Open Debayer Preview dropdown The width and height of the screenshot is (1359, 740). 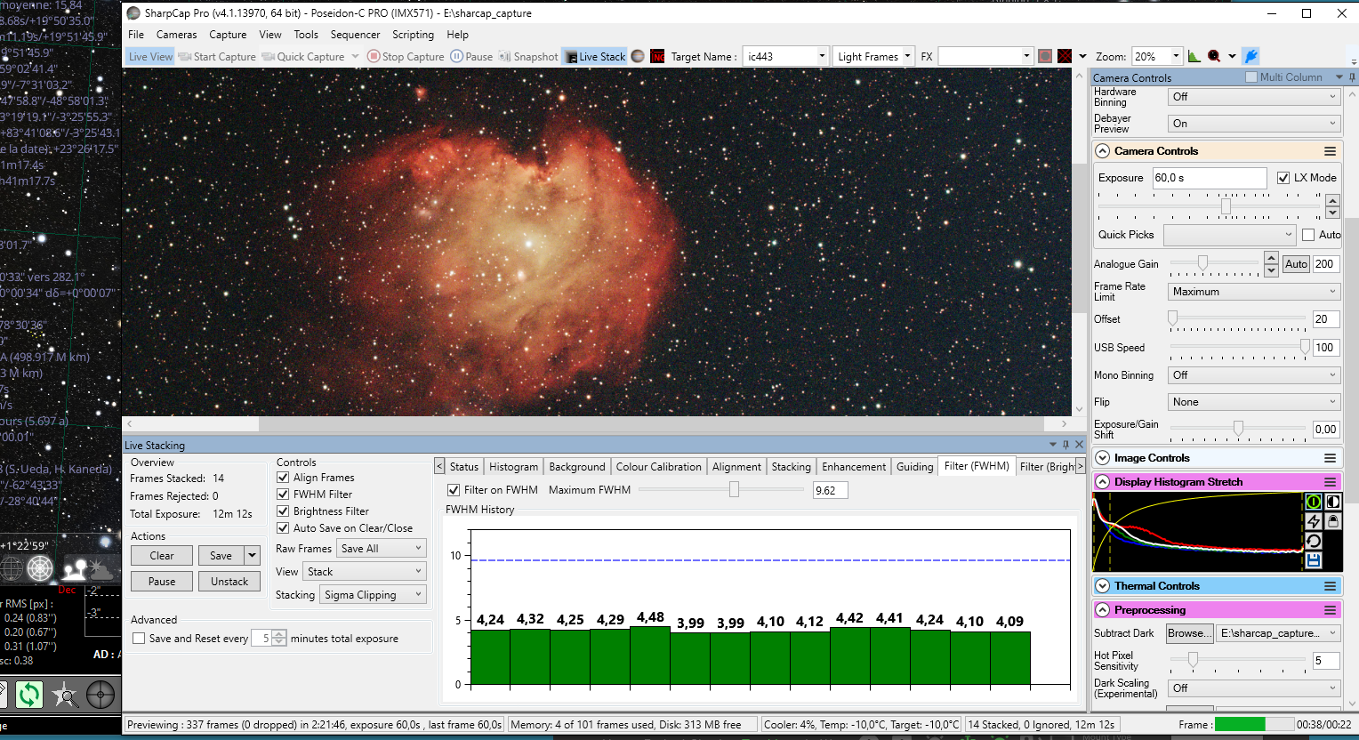pyautogui.click(x=1254, y=124)
